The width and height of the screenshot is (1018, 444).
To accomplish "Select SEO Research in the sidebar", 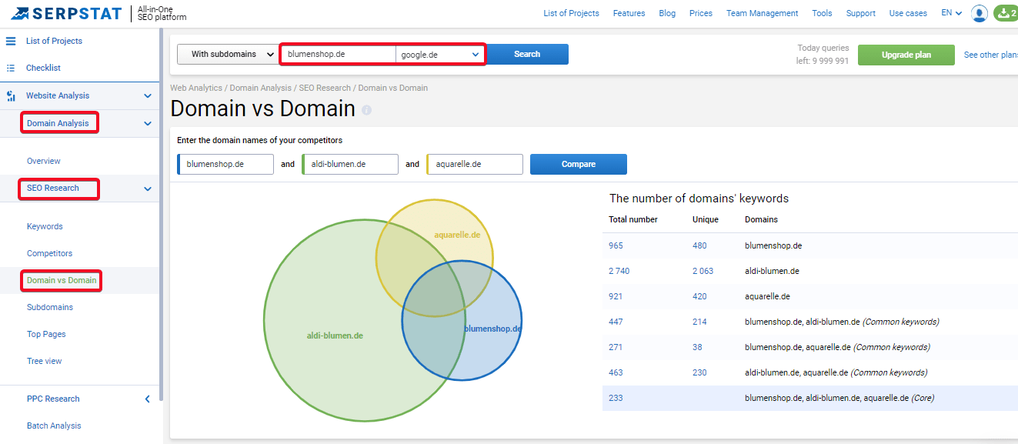I will [x=53, y=188].
